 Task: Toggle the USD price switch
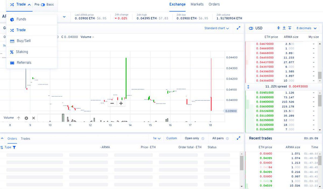pos(251,28)
